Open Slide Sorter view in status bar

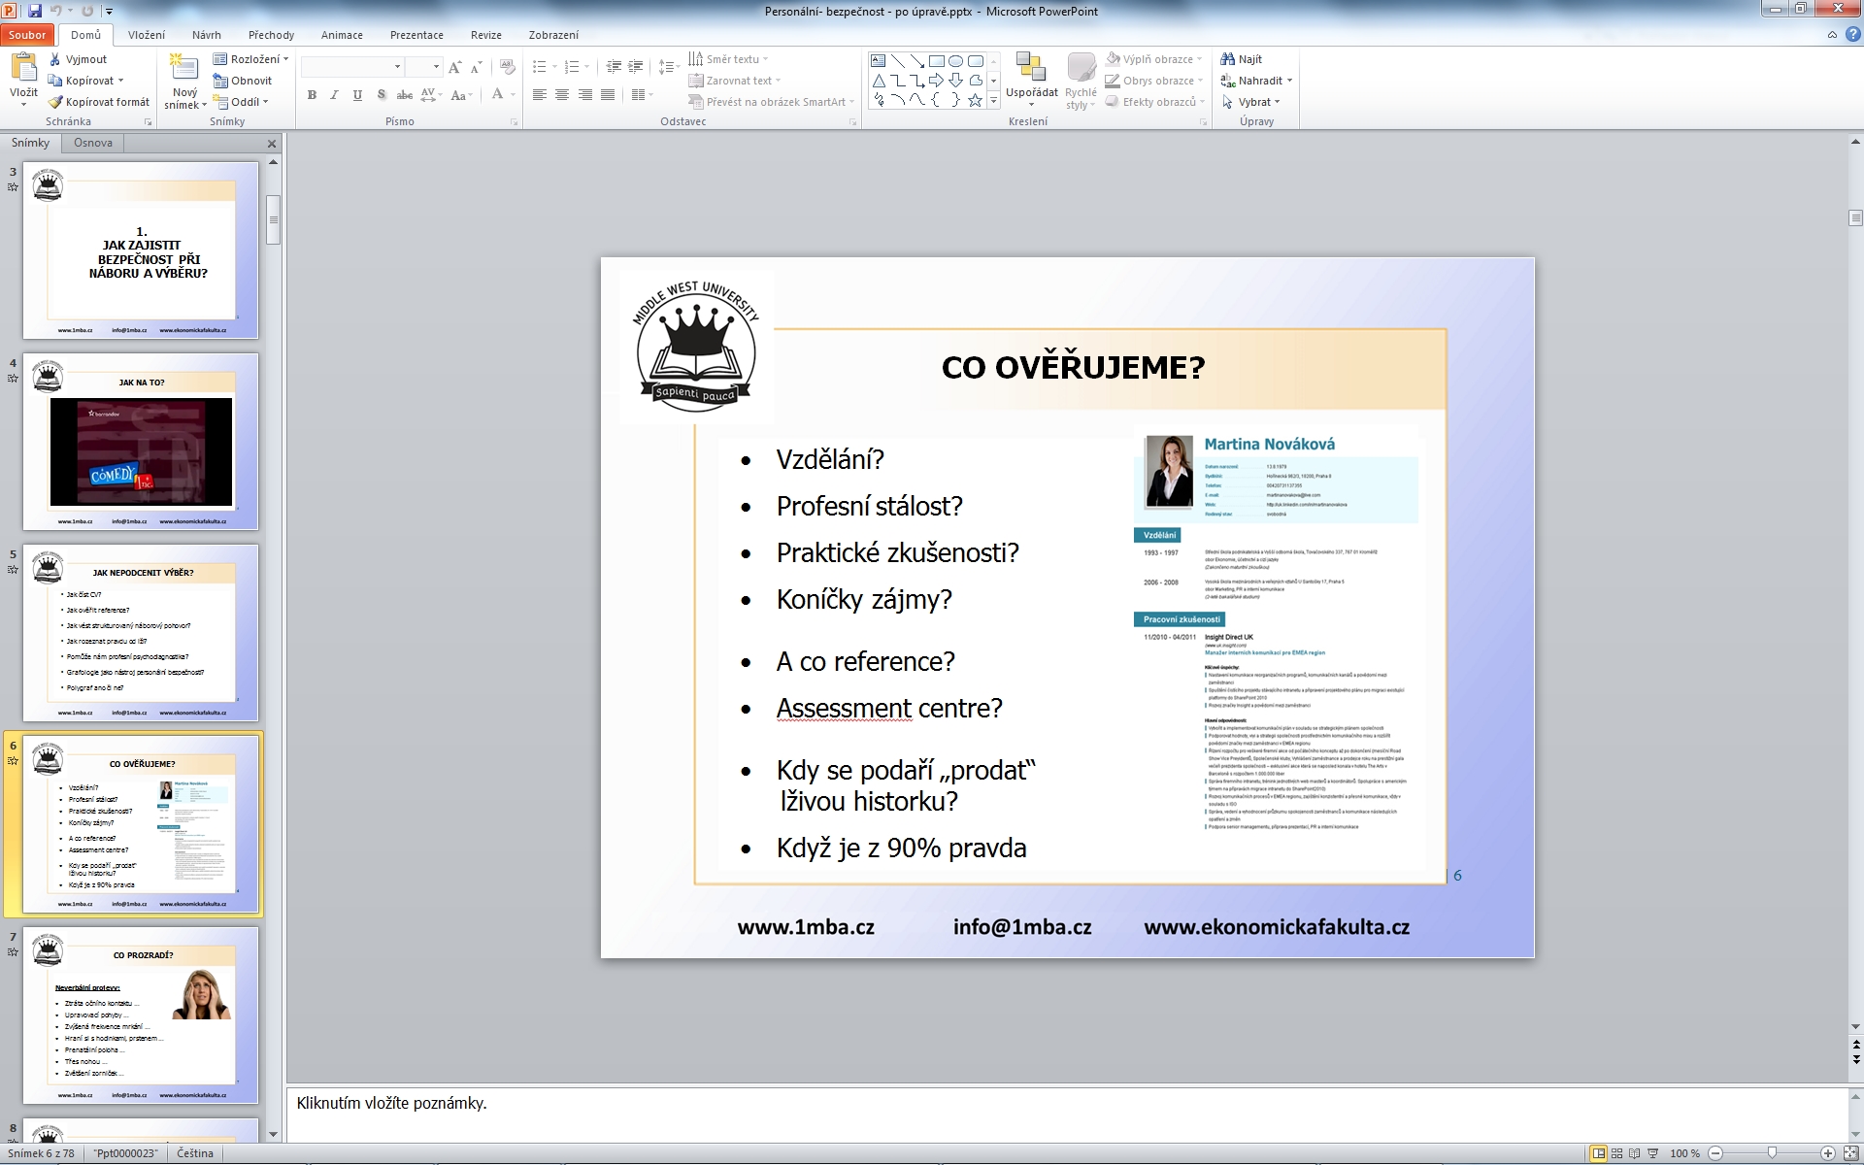[x=1616, y=1153]
